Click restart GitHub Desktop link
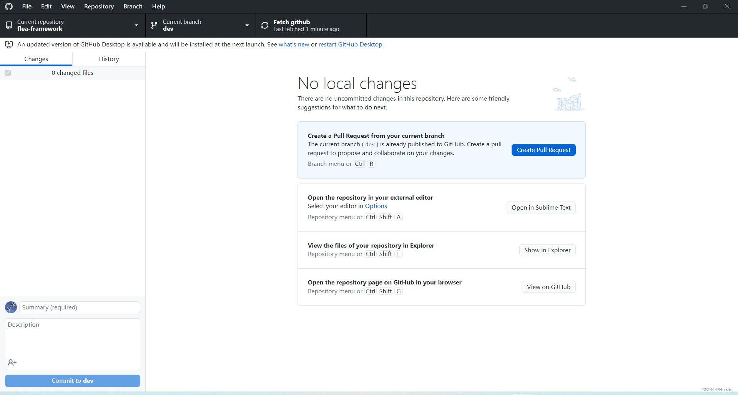Image resolution: width=738 pixels, height=395 pixels. [x=350, y=45]
